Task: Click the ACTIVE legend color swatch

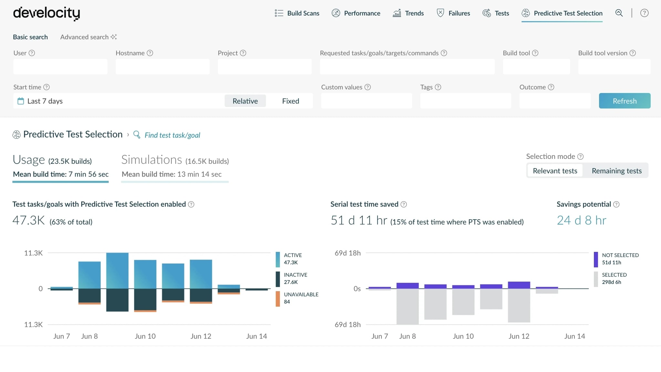Action: point(278,259)
